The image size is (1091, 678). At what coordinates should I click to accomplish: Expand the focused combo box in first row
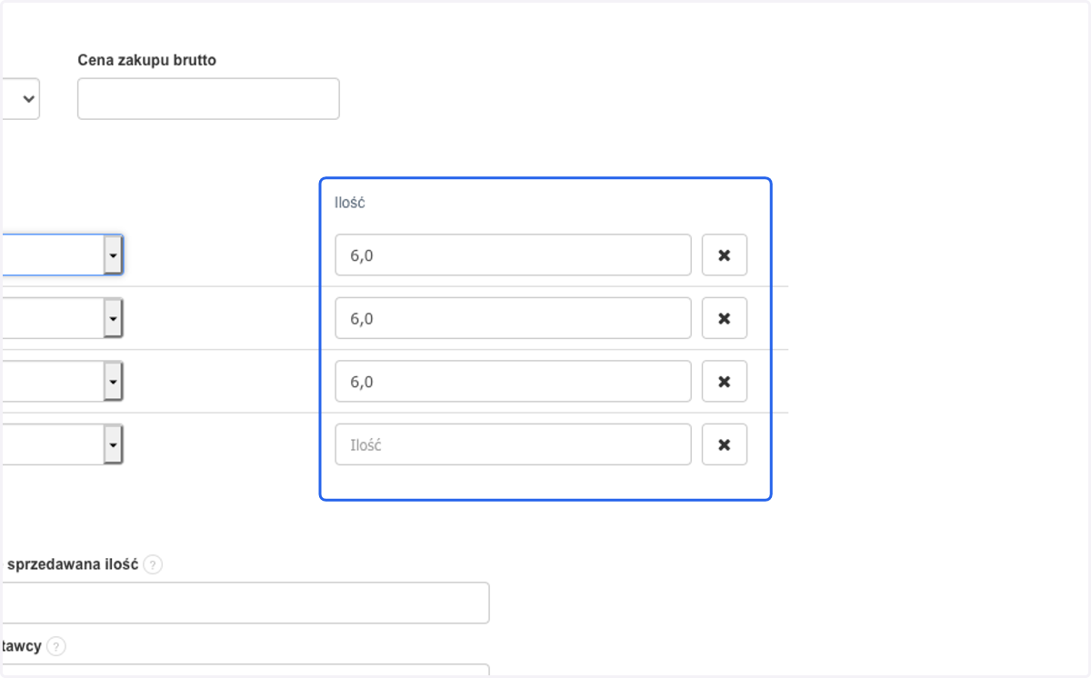tap(113, 255)
